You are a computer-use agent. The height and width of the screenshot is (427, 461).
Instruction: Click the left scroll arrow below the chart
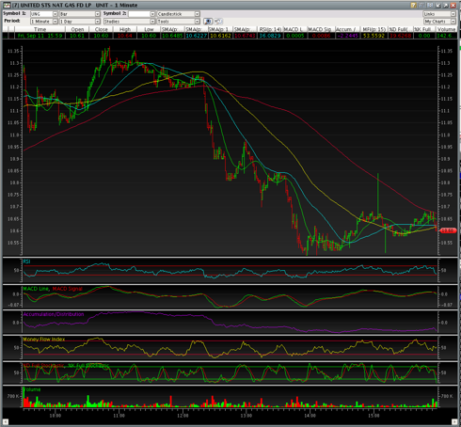tap(5, 421)
